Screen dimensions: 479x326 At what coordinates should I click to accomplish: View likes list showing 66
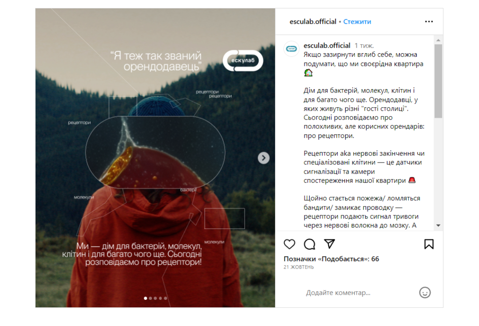331,259
